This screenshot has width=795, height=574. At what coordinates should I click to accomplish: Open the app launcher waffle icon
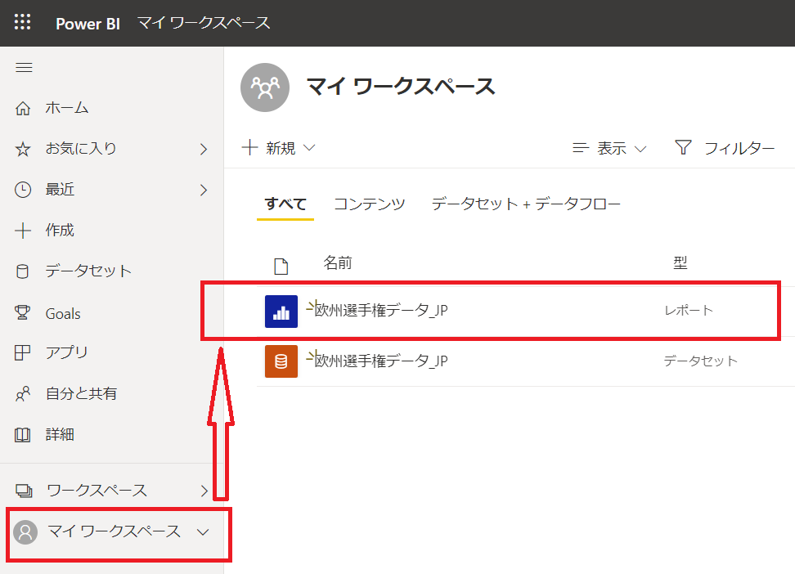[x=23, y=22]
